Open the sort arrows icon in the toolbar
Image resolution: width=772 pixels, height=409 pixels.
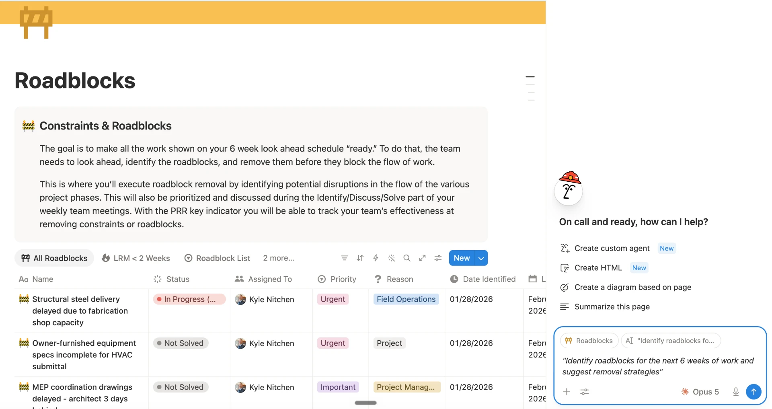[360, 258]
